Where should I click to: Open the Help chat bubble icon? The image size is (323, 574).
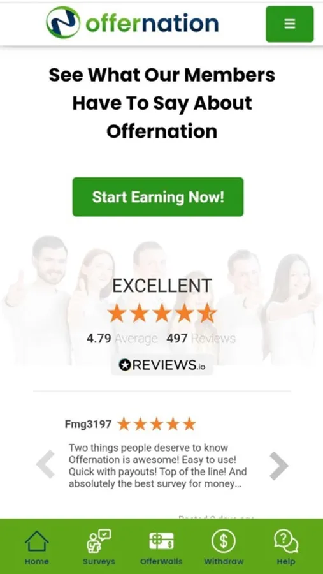tap(286, 541)
